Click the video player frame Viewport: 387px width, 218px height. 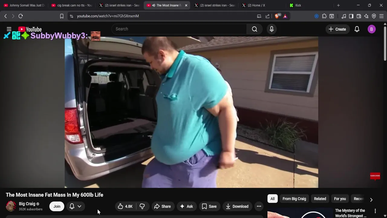click(191, 112)
